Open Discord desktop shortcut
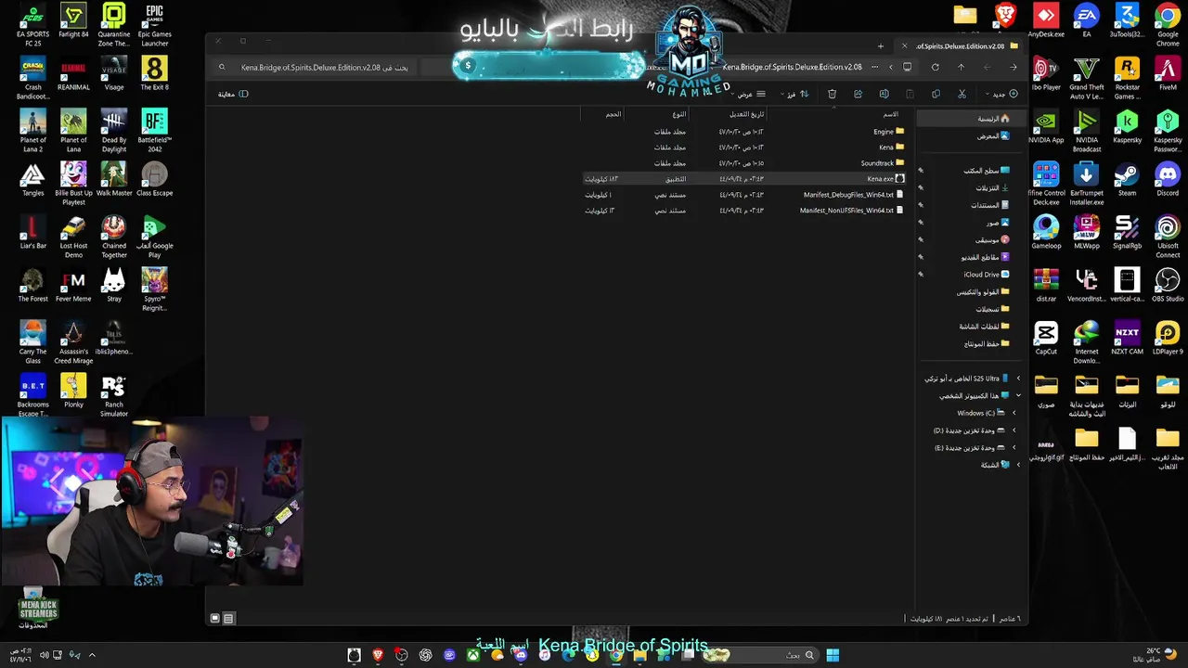This screenshot has width=1188, height=668. click(1168, 180)
